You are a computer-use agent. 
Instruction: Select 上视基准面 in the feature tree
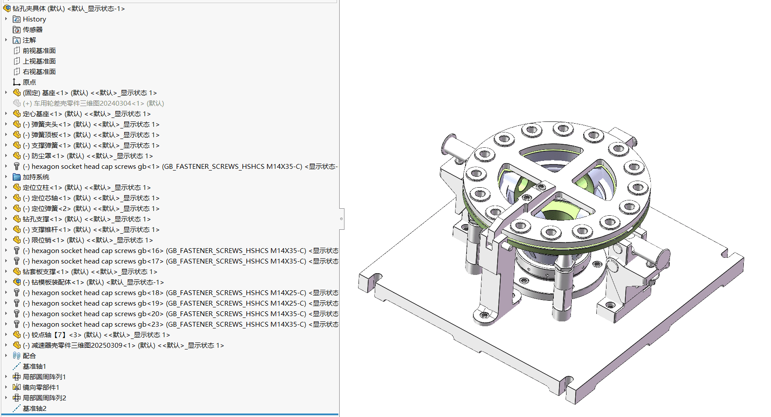tap(39, 61)
